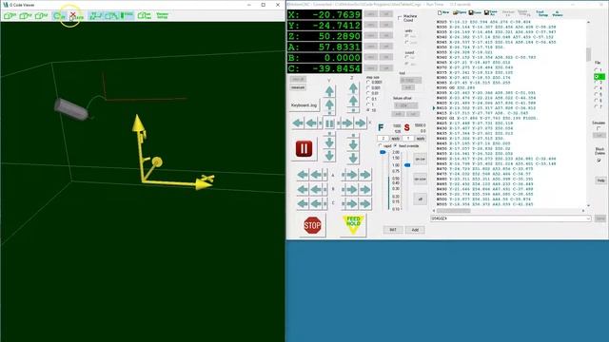This screenshot has height=342, width=609.
Task: Select step size 1 radio button
Action: pyautogui.click(x=368, y=104)
